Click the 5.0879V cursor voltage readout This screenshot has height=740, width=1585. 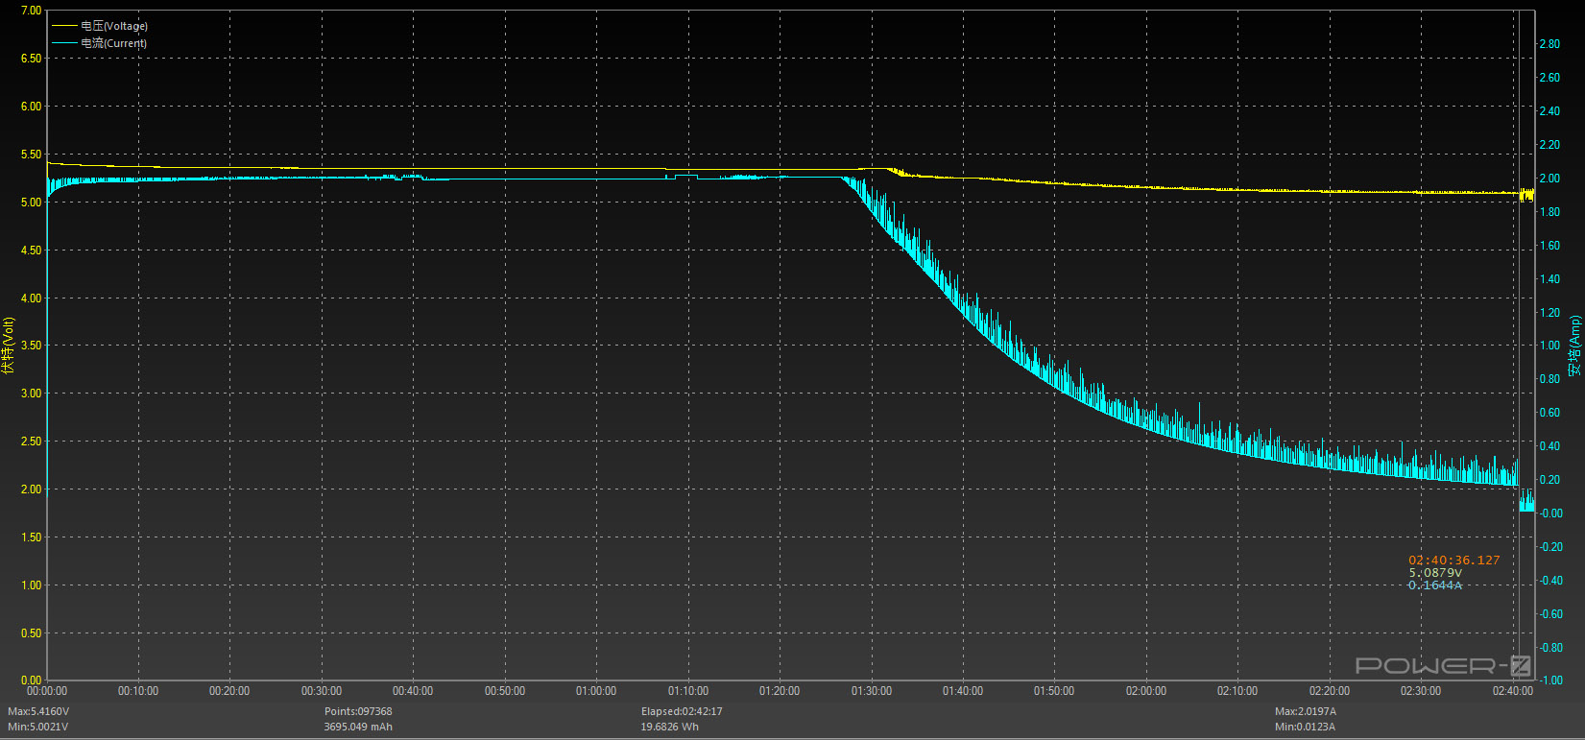click(1435, 572)
